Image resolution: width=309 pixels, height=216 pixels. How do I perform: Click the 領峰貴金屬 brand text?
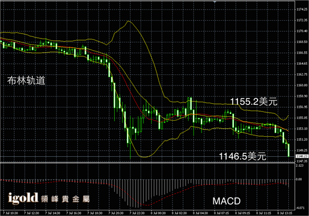65,199
